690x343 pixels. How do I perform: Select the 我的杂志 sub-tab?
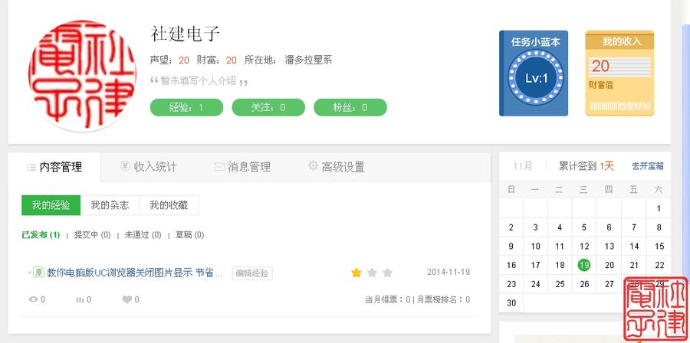pos(110,205)
